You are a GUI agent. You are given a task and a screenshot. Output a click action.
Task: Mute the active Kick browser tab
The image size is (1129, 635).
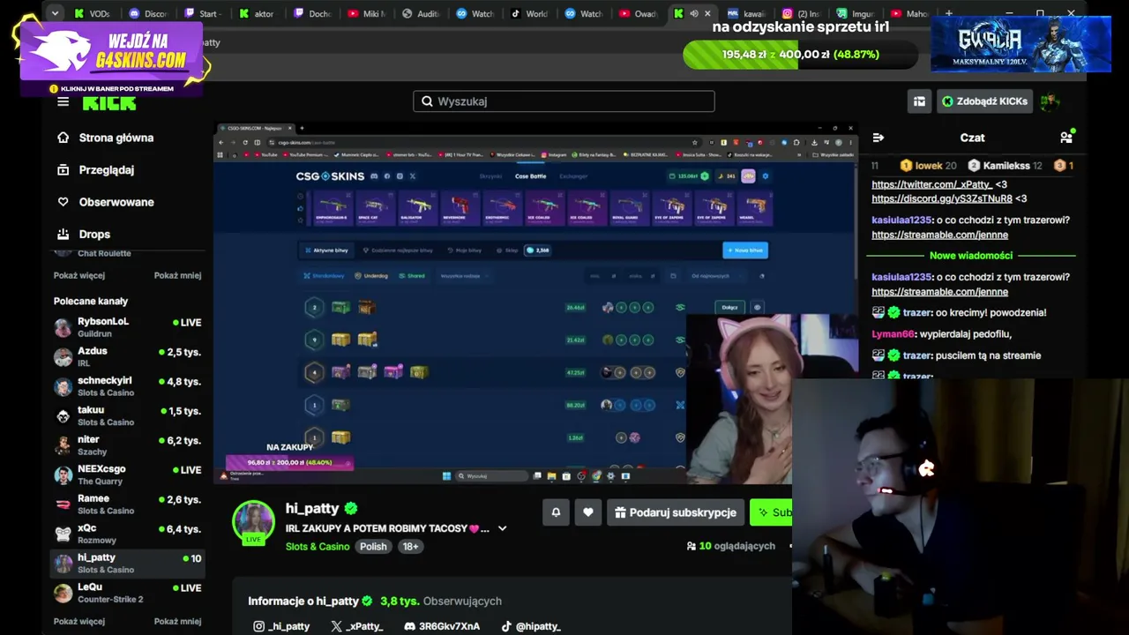pos(693,13)
